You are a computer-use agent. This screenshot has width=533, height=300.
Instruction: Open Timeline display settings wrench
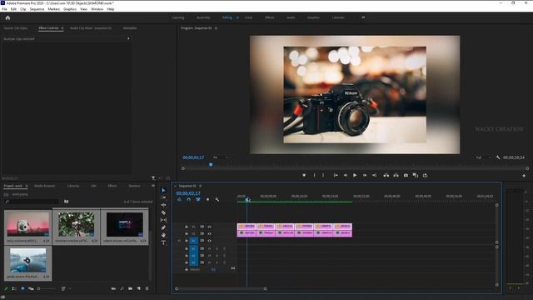tap(217, 200)
